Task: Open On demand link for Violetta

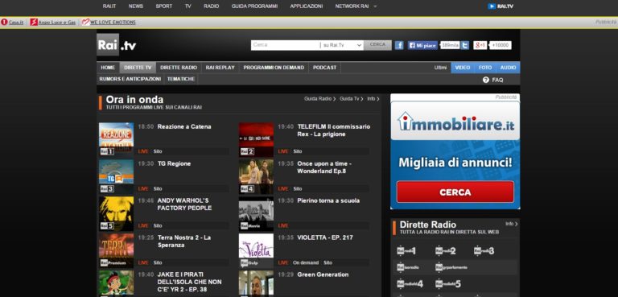Action: [306, 262]
